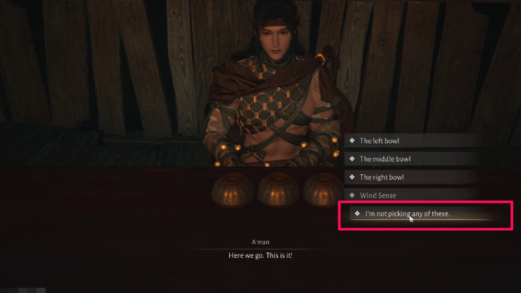521x293 pixels.
Task: Choose "The middle bowl" dialogue option
Action: click(412, 159)
